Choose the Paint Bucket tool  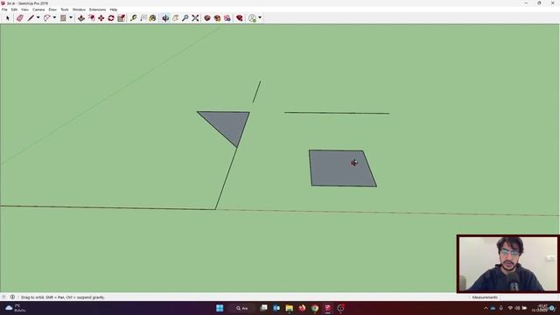point(153,17)
